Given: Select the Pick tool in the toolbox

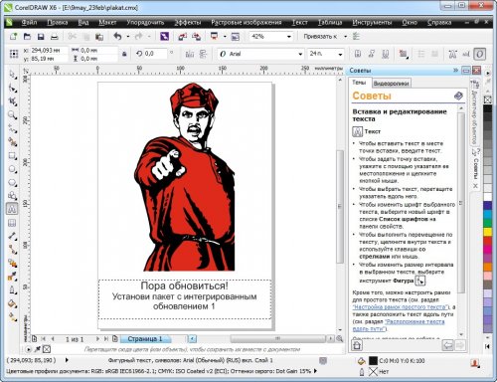Looking at the screenshot, I should coord(13,75).
